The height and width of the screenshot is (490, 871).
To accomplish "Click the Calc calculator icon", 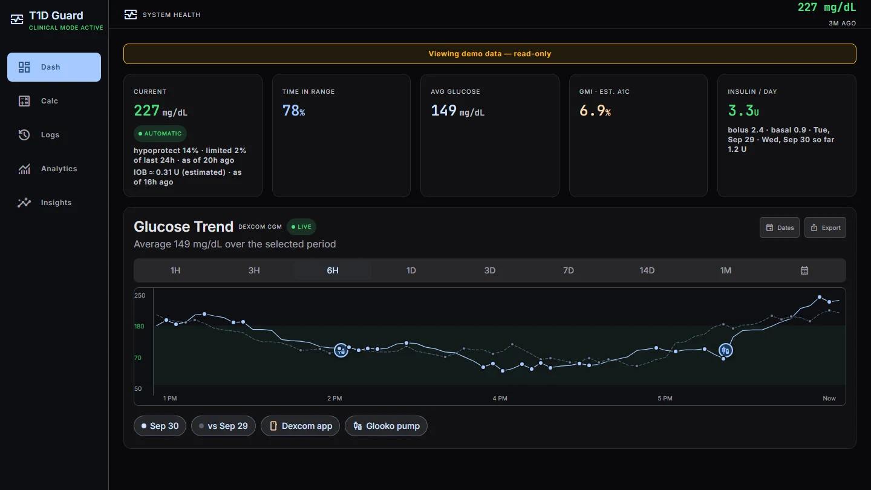I will tap(24, 101).
